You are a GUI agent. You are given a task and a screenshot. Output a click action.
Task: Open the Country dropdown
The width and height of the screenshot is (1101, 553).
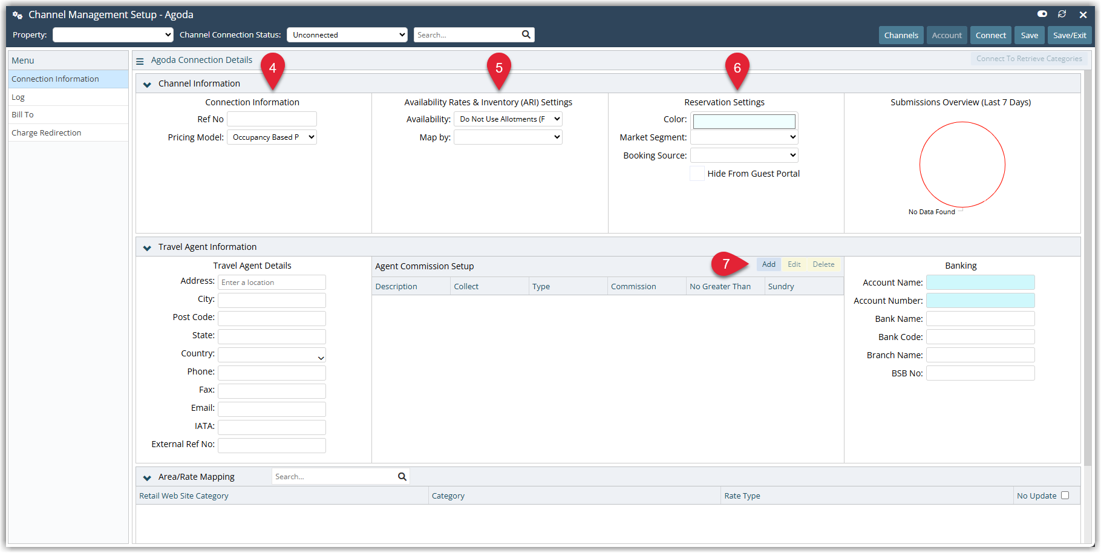[272, 355]
